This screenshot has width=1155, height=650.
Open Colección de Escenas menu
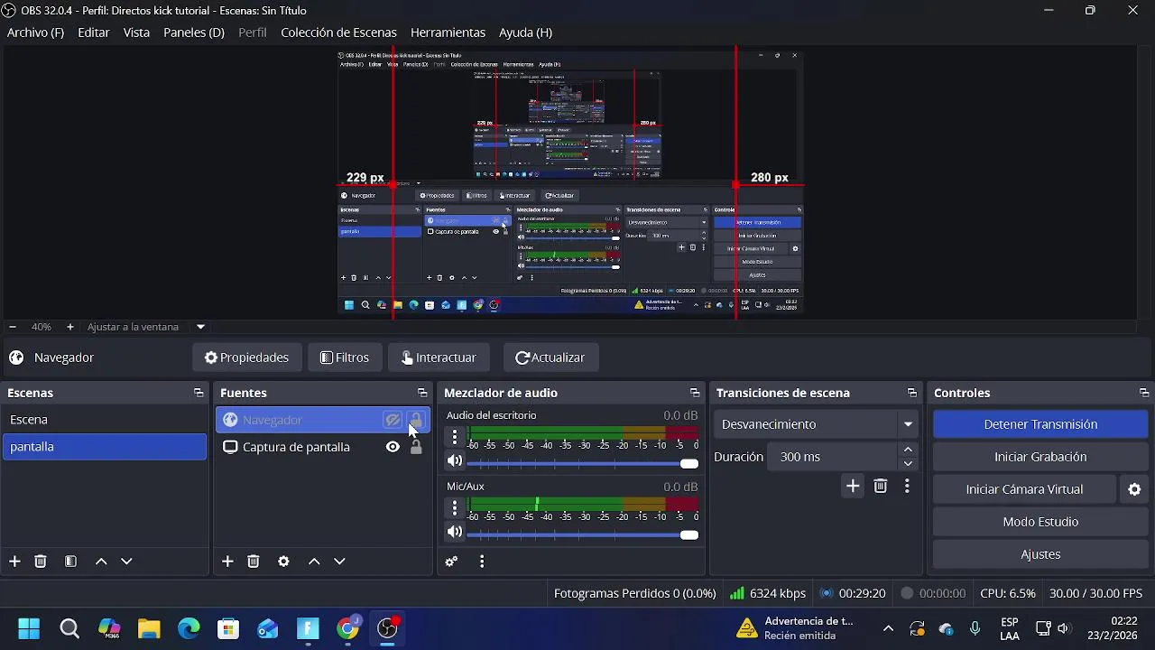pos(338,32)
